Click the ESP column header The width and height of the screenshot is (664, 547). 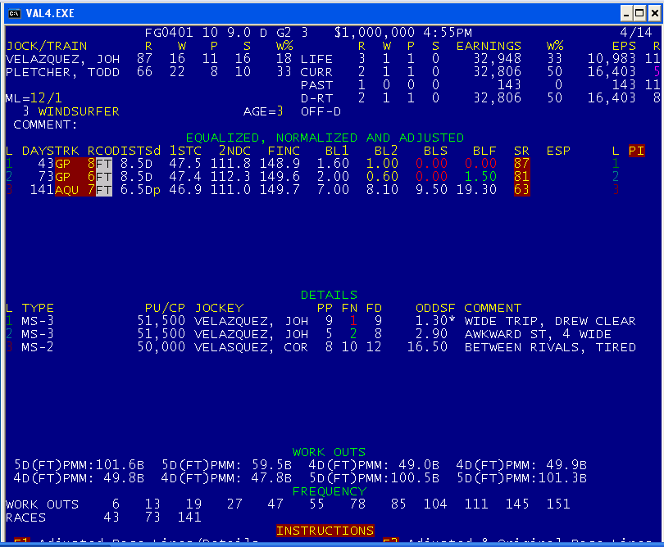tap(558, 151)
